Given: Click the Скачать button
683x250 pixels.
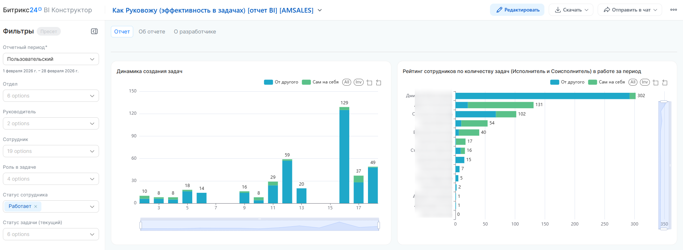Looking at the screenshot, I should (571, 10).
